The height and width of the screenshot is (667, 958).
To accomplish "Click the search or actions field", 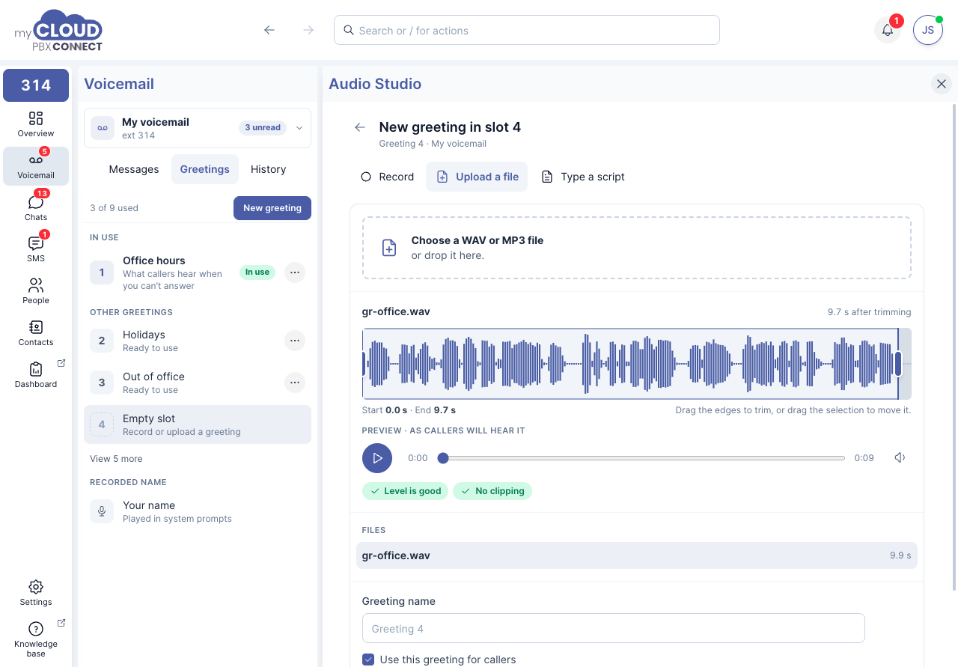I will coord(527,30).
